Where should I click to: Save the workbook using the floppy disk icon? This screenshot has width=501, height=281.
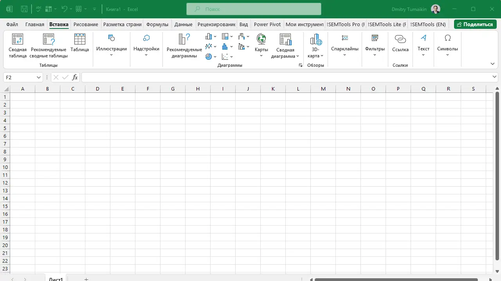pyautogui.click(x=24, y=9)
